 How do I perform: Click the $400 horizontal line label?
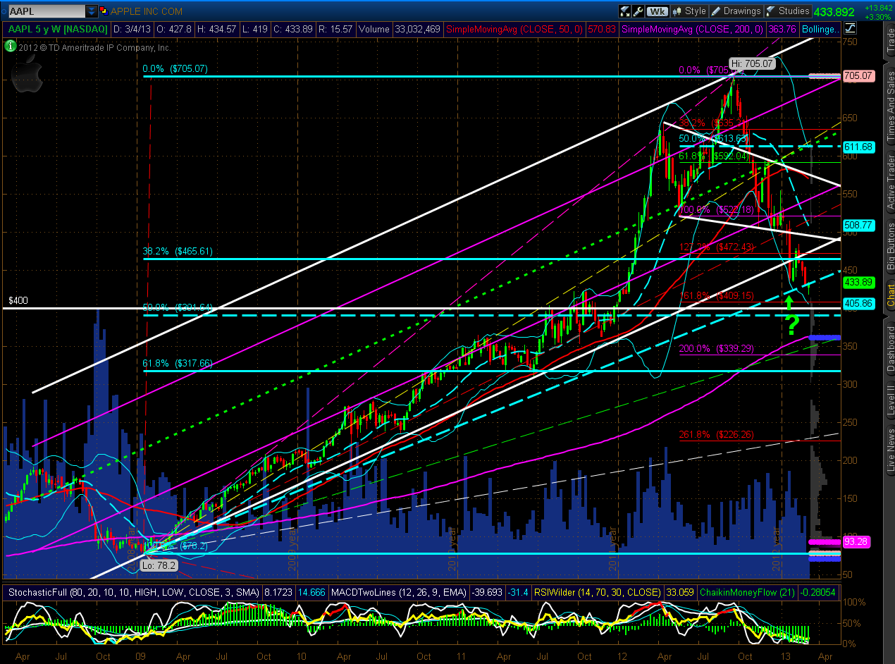coord(17,301)
